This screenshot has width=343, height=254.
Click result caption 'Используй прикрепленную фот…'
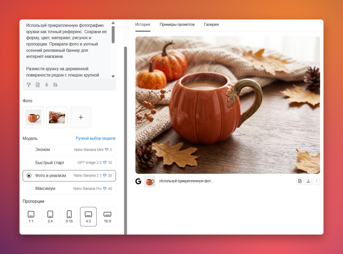click(x=187, y=181)
